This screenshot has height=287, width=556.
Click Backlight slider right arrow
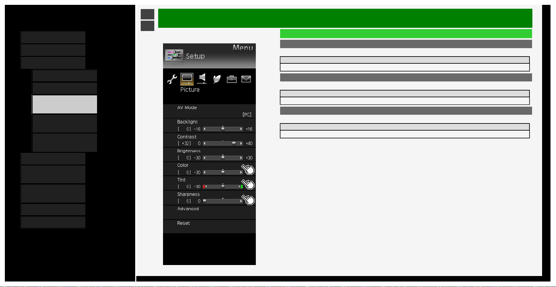[241, 129]
